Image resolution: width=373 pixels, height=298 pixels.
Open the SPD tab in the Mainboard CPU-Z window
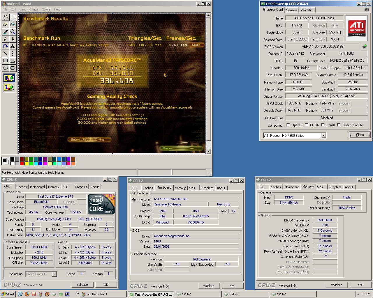(x=192, y=188)
